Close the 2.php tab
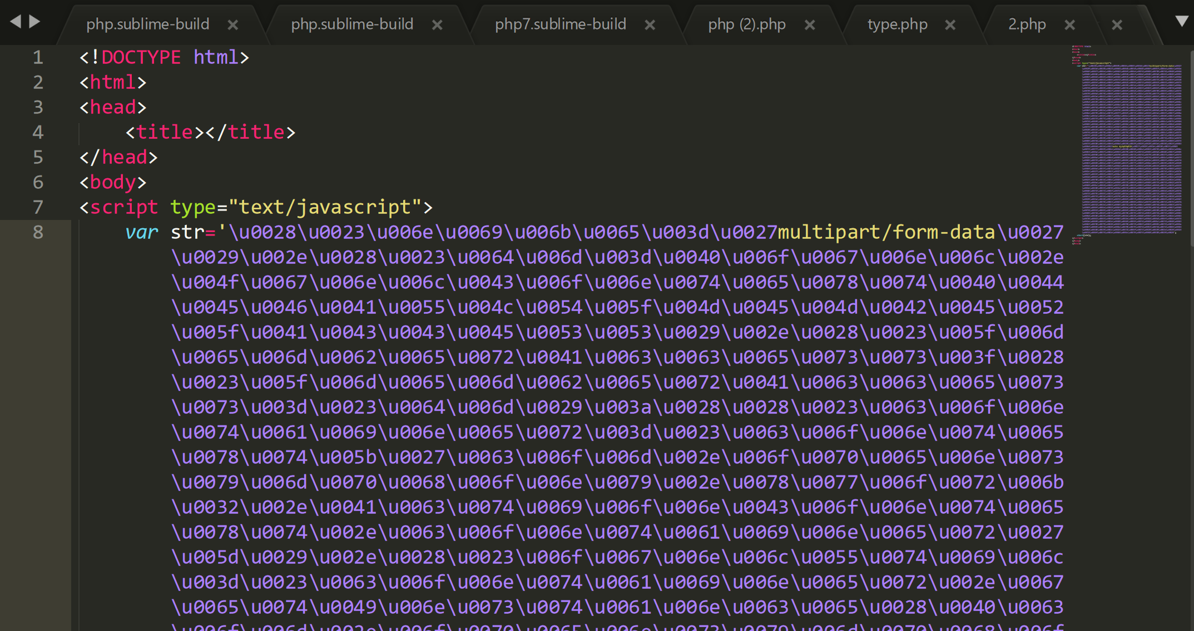1194x631 pixels. tap(1069, 25)
